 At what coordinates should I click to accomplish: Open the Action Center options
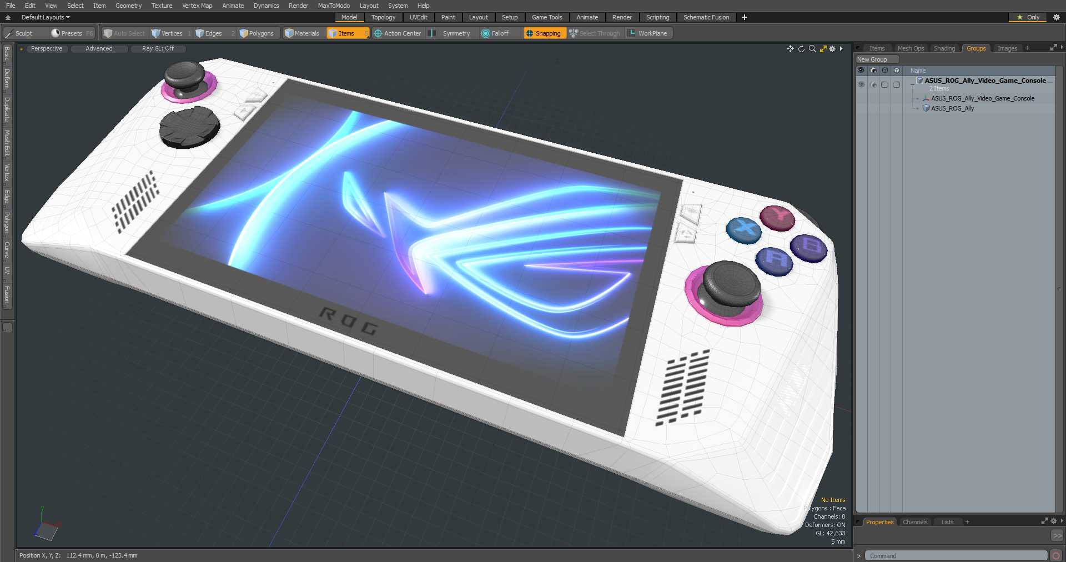(x=398, y=33)
